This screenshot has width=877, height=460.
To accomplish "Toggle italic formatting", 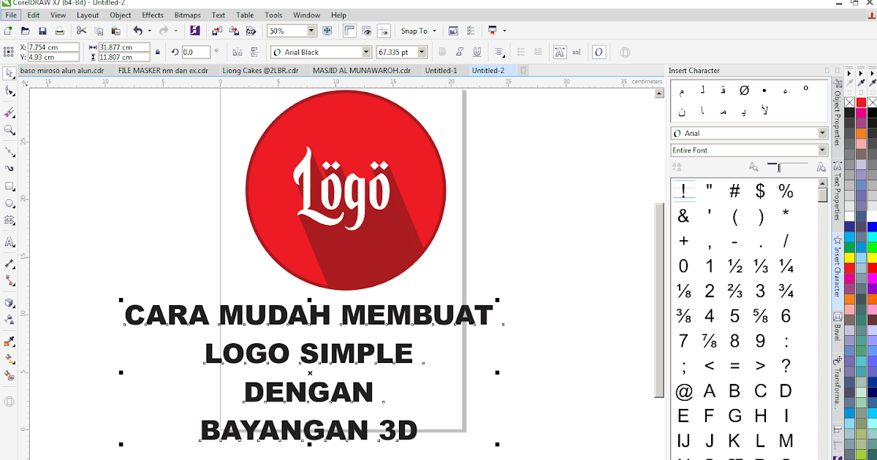I will [x=459, y=51].
